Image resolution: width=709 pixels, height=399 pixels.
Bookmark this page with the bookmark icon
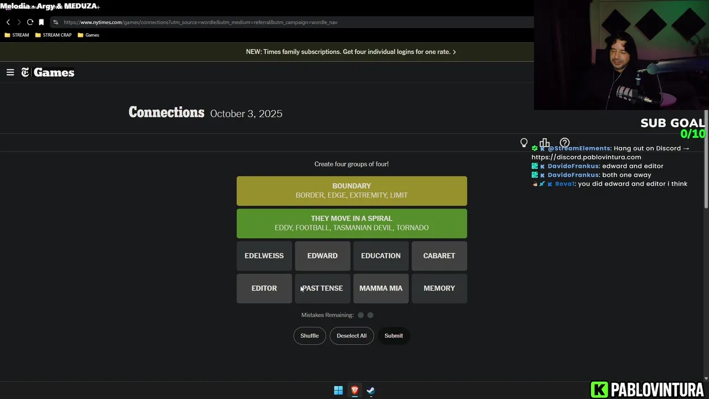[41, 22]
